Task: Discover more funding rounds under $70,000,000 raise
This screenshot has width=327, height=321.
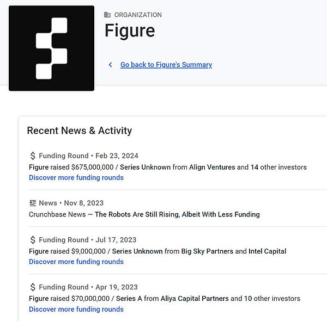Action: (76, 309)
